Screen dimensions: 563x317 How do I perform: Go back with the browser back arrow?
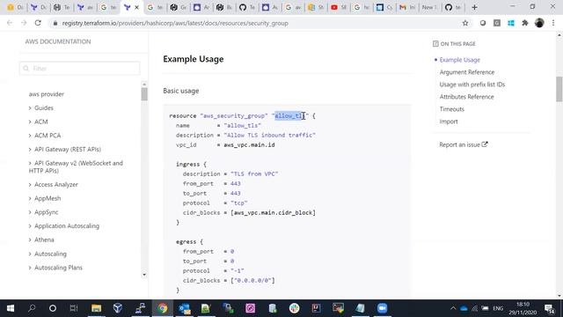click(x=10, y=23)
